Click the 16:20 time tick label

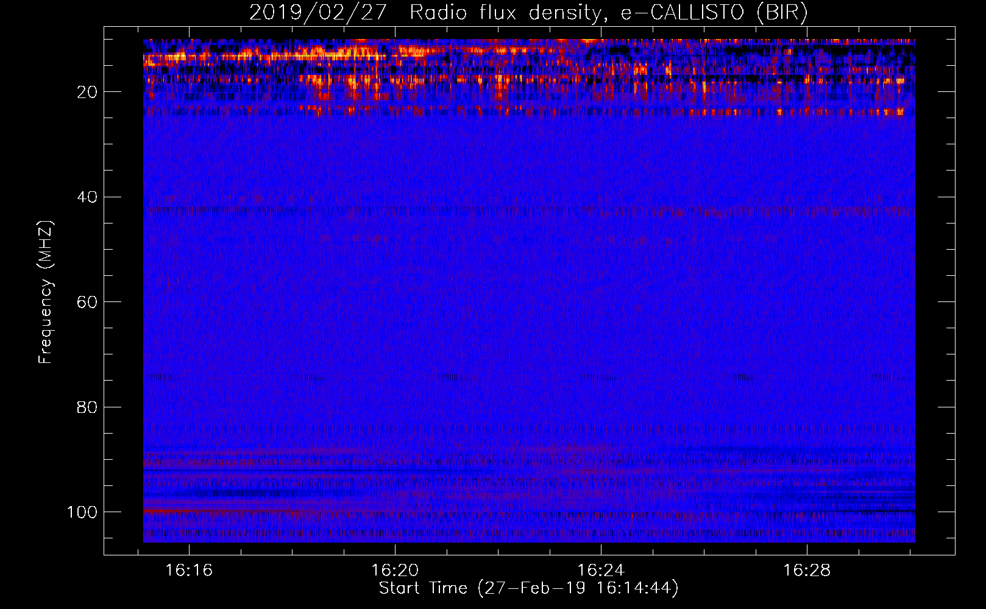tap(395, 570)
